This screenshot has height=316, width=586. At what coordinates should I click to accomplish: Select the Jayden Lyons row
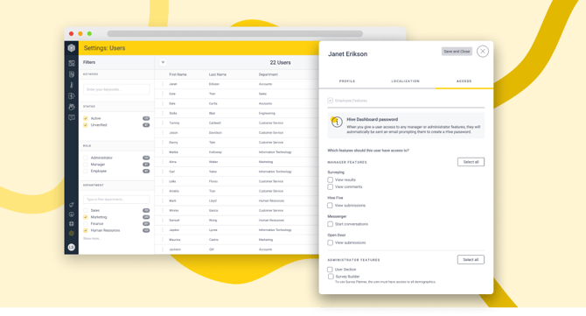tap(237, 230)
